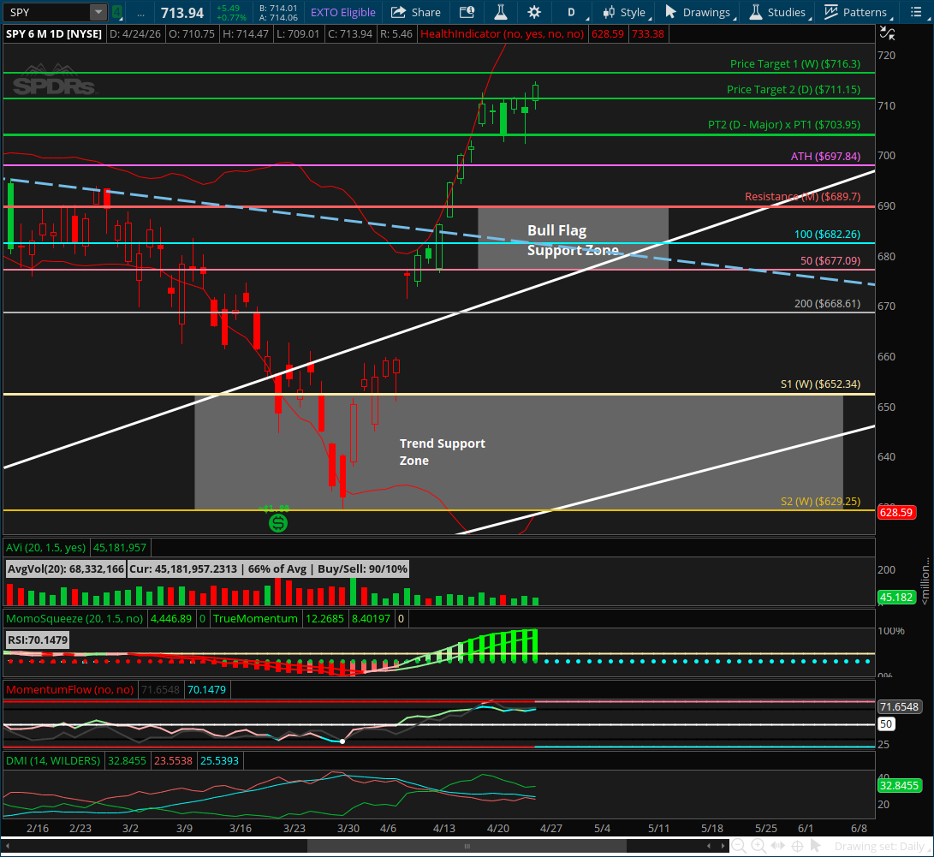This screenshot has width=934, height=857.
Task: Click the MomoSqueeze (20, 1.5, no) study label
Action: pos(74,619)
